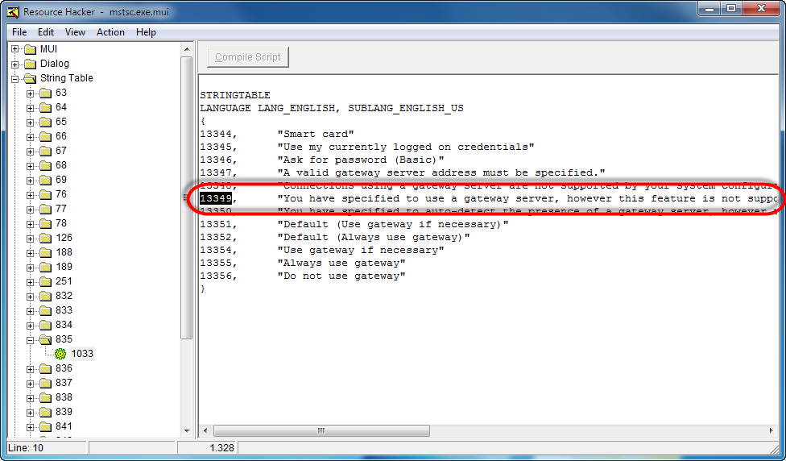Click the Dialog folder icon

click(30, 64)
